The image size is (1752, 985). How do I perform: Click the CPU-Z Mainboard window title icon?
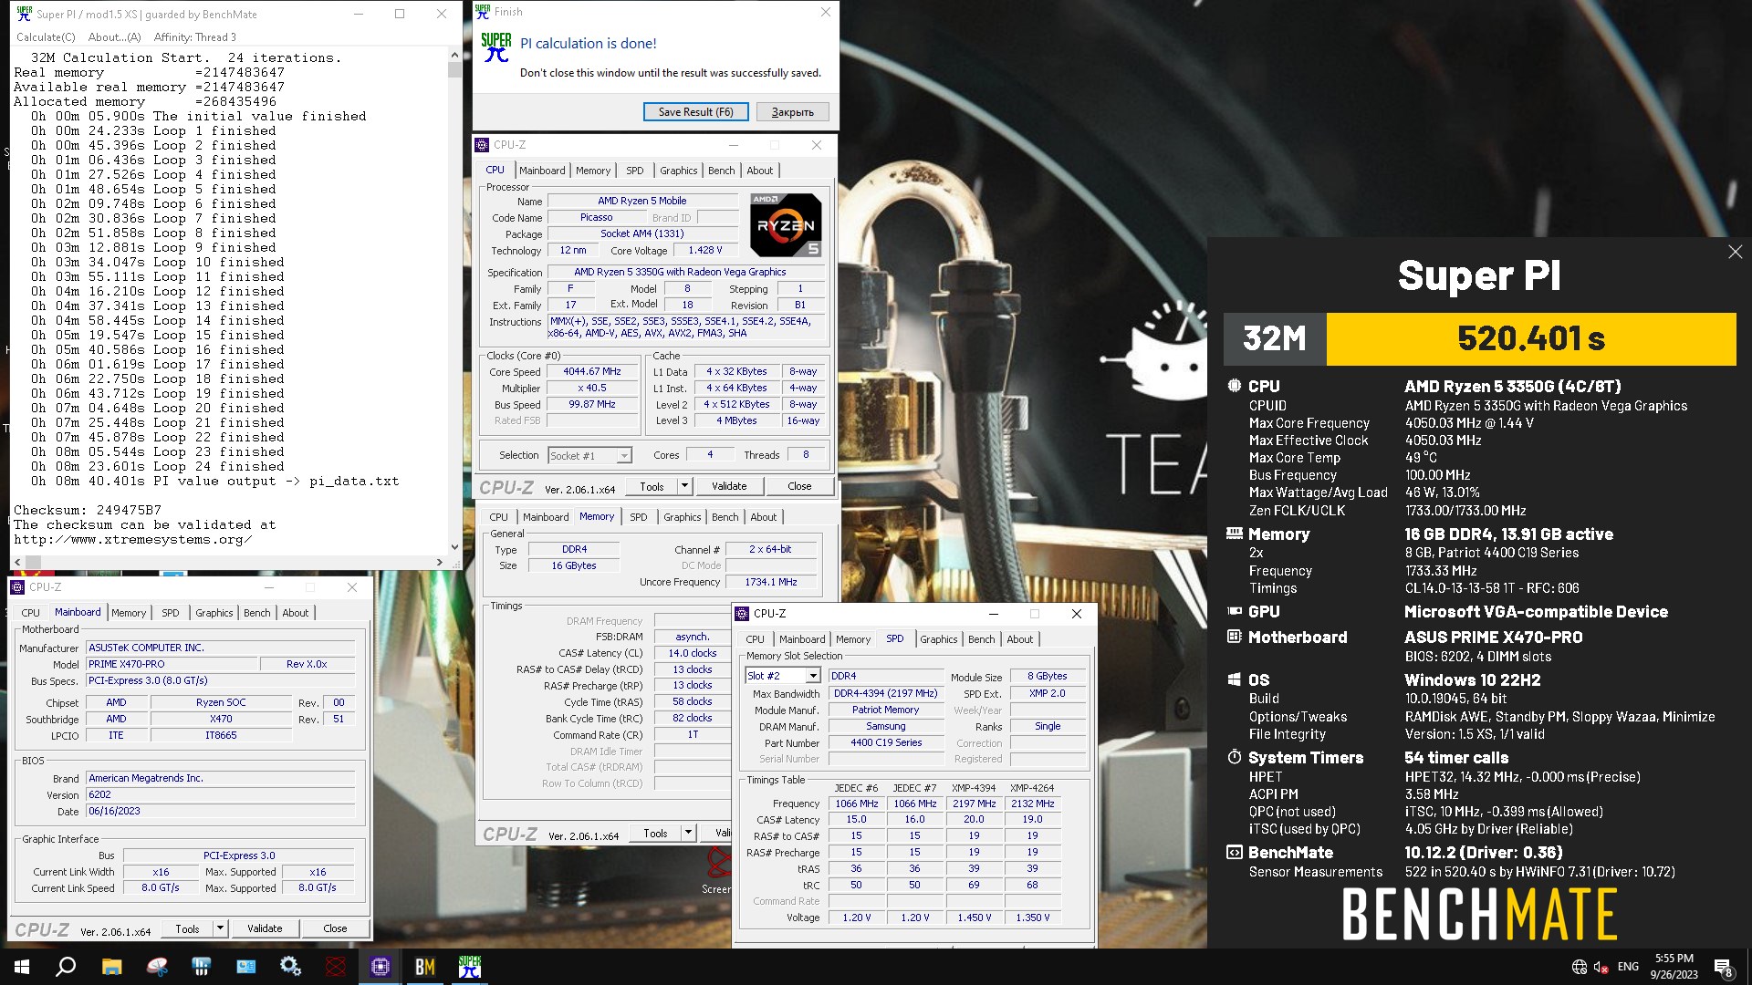click(17, 587)
